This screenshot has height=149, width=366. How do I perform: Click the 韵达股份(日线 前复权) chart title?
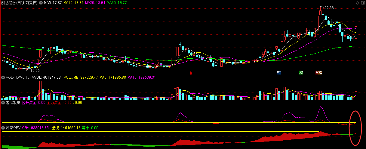pos(20,3)
